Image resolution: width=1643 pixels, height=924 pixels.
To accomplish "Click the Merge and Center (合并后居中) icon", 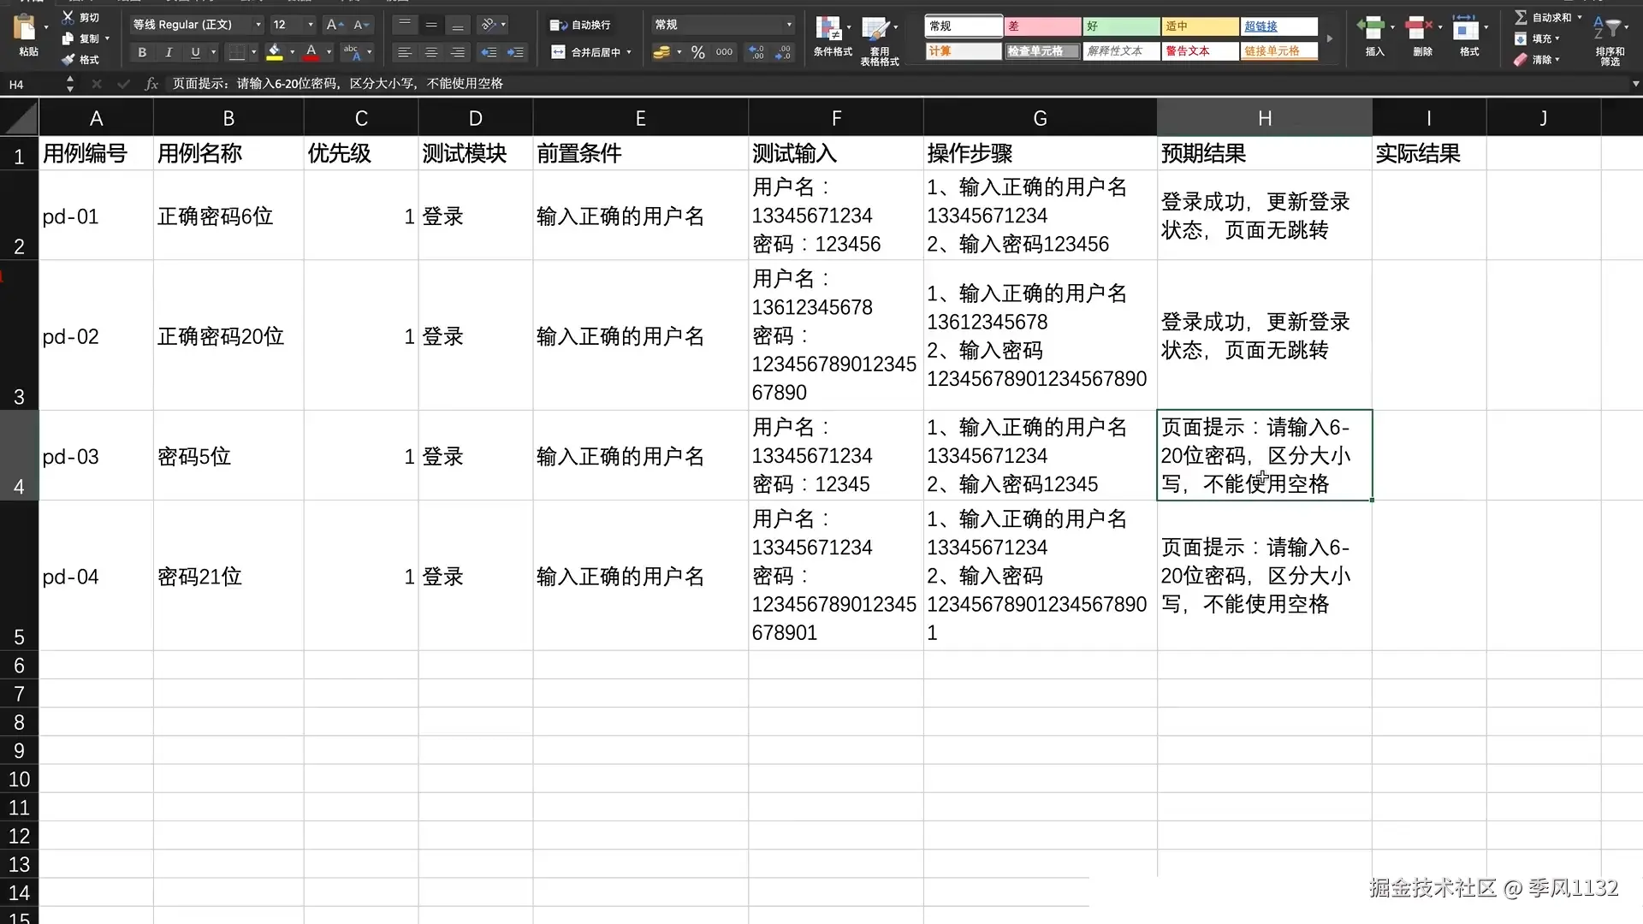I will tap(558, 52).
